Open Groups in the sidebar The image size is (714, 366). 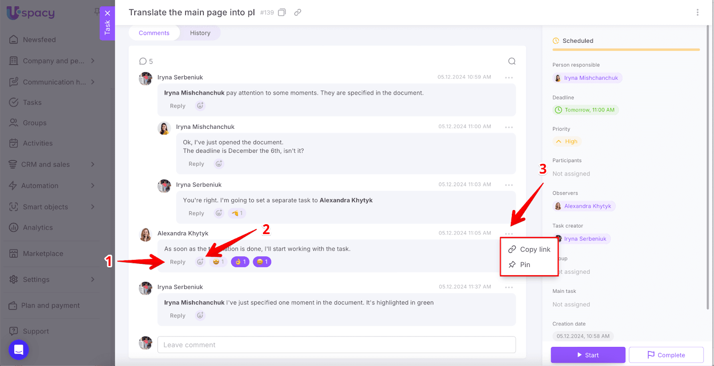35,123
